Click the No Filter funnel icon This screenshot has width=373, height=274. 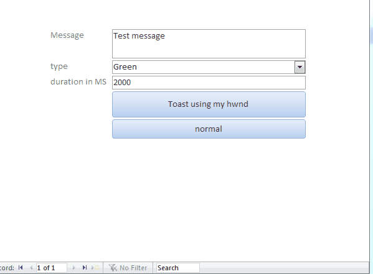113,268
